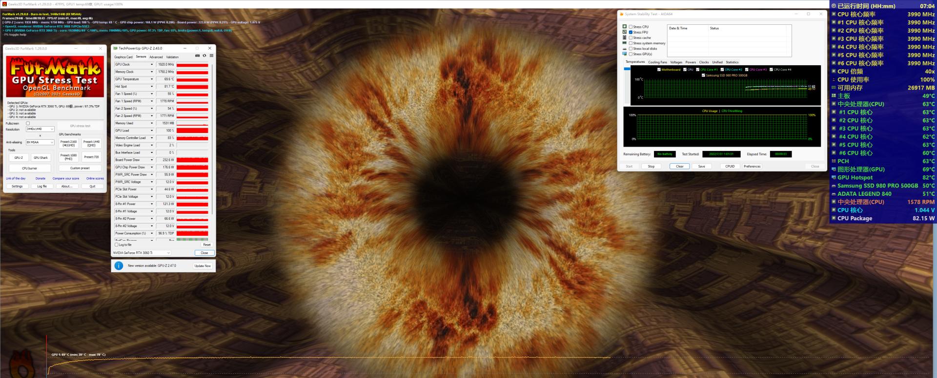
Task: Expand the GPU selector NVIDIA GeForce RTX 3060 Ti
Action: point(142,253)
